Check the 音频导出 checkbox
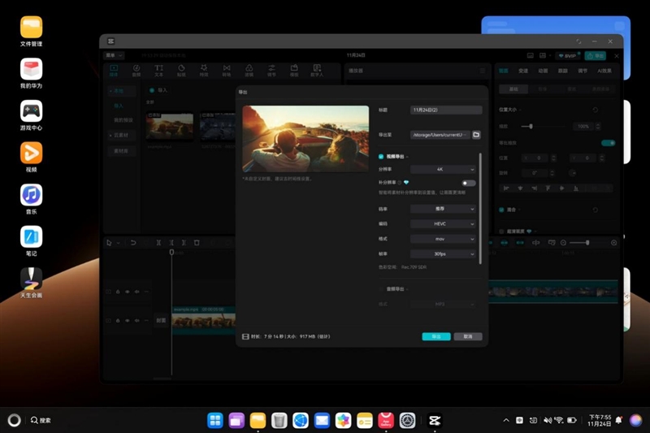 pyautogui.click(x=381, y=288)
